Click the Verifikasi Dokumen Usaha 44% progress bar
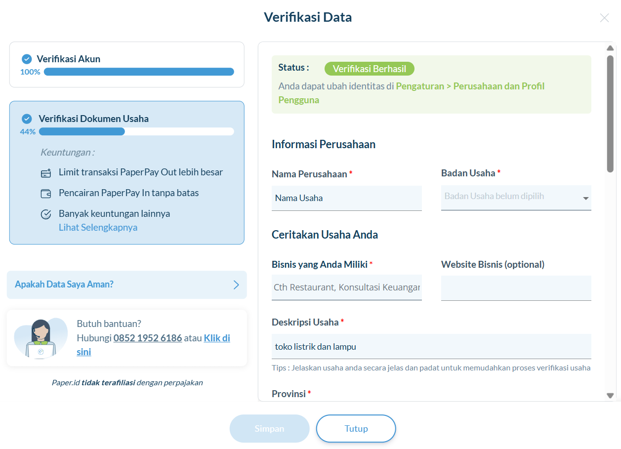The image size is (621, 449). pos(136,132)
